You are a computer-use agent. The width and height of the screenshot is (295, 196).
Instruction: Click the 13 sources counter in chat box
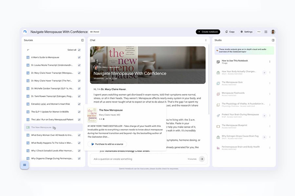(x=192, y=159)
